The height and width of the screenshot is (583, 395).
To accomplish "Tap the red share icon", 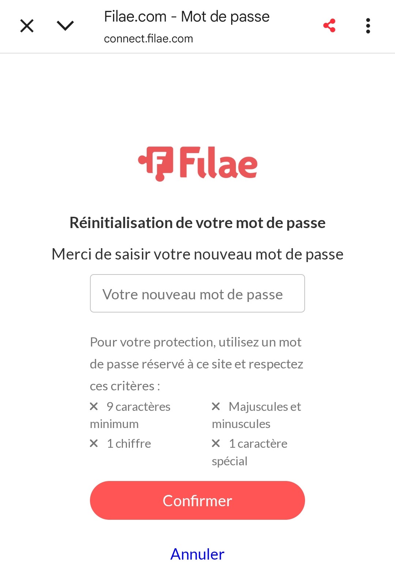I will point(330,26).
